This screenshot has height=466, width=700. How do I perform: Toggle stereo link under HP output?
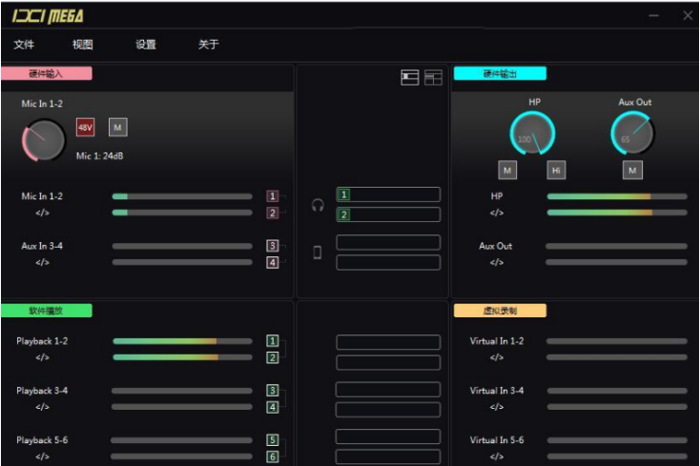click(497, 213)
